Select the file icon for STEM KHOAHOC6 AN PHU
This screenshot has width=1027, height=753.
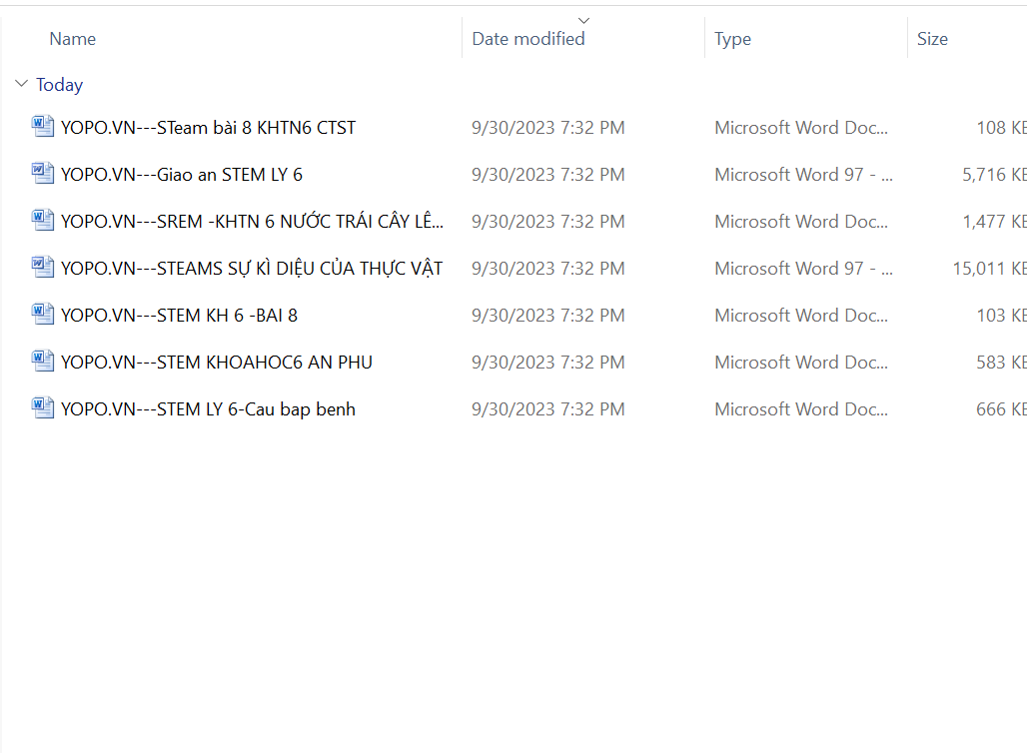coord(42,362)
